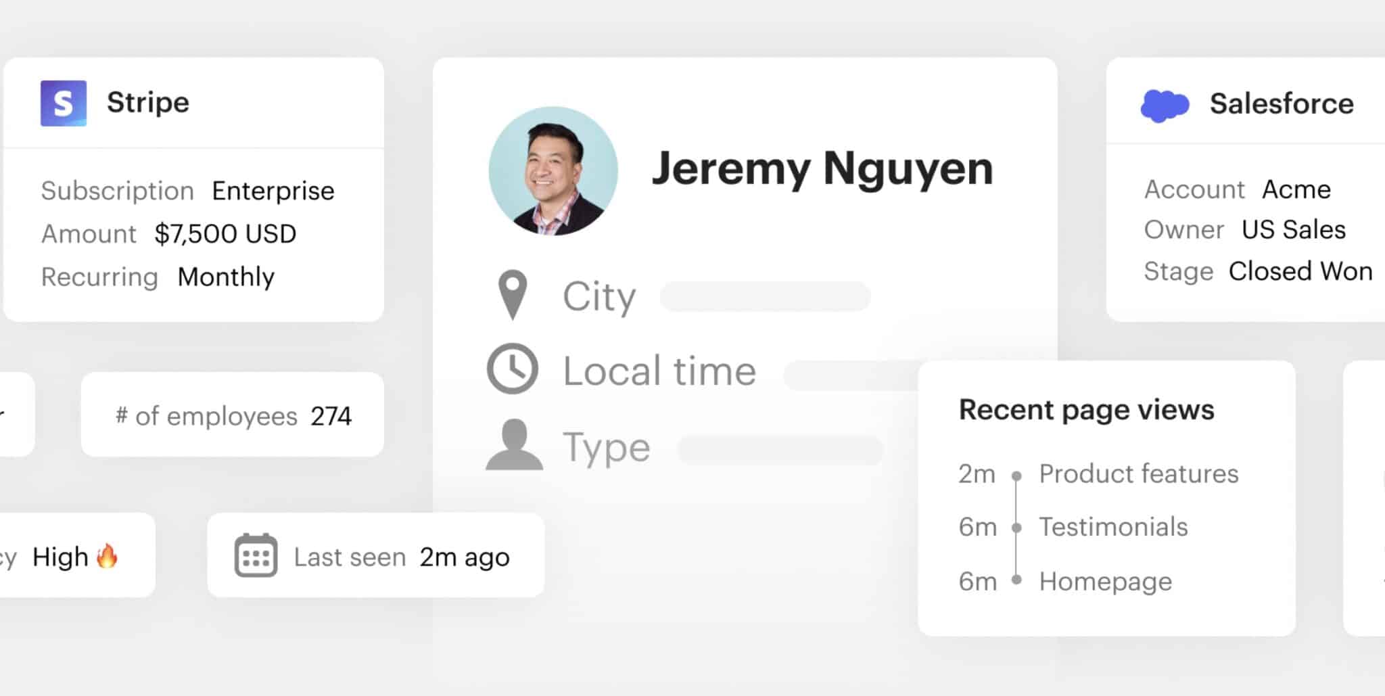Open the Testimonials page view
The height and width of the screenshot is (696, 1385).
[1113, 527]
